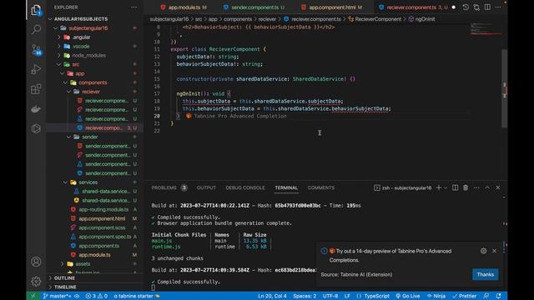534x300 pixels.
Task: Open app-routing.module.ts in the explorer
Action: pos(103,209)
